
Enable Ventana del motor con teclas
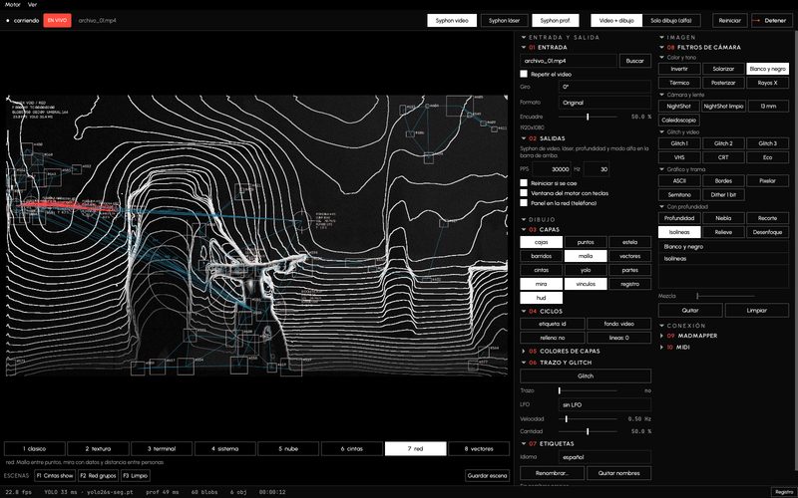pyautogui.click(x=524, y=193)
